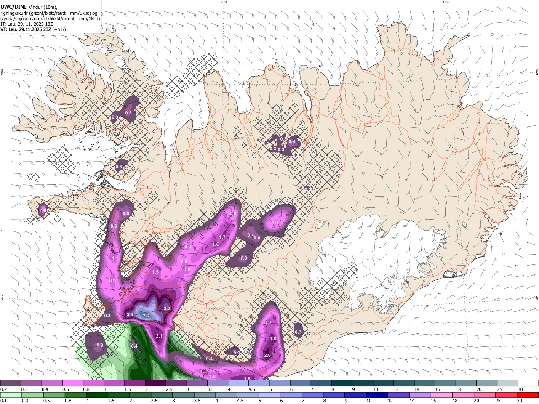Select the bright pink 0.5–0.8 top legend swatch
Screen dimensions: 539x404
click(72, 383)
